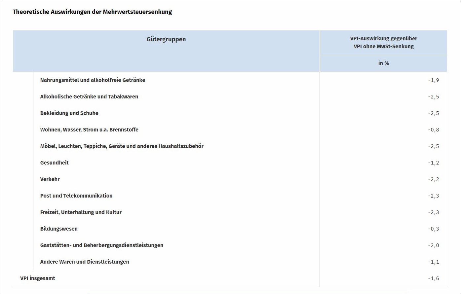The image size is (461, 294).
Task: Select row 'Alkoholische Getränke und Tabakwaren'
Action: click(x=89, y=96)
